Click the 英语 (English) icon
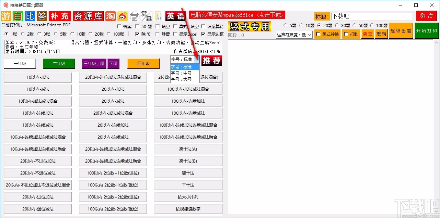Screen dimensions: 440x218 click(175, 16)
